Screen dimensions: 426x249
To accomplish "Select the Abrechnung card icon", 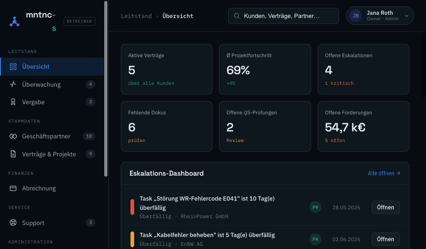I will tap(13, 188).
